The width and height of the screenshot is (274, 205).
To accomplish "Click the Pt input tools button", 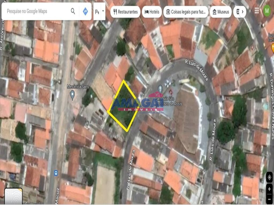I will point(97,11).
